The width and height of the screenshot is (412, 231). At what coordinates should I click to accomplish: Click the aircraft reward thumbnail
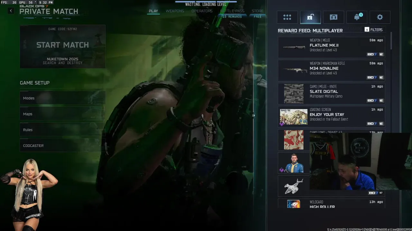click(294, 186)
